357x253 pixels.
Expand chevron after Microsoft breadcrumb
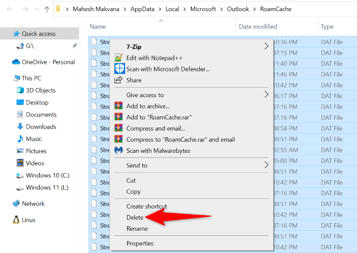tap(221, 9)
